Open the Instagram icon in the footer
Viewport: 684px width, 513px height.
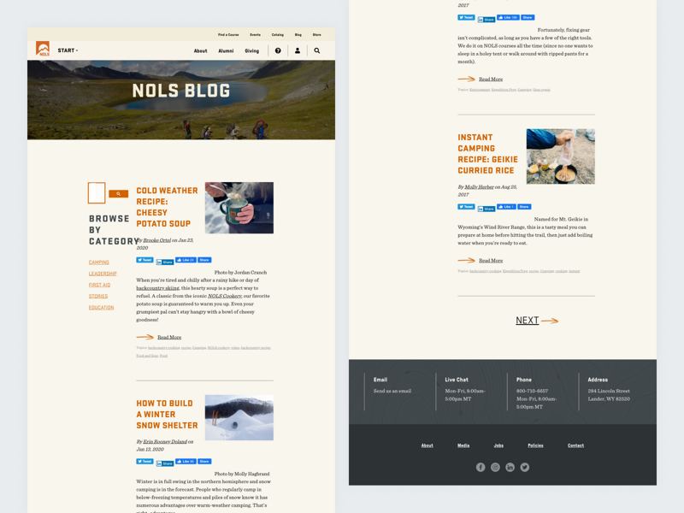(x=495, y=467)
